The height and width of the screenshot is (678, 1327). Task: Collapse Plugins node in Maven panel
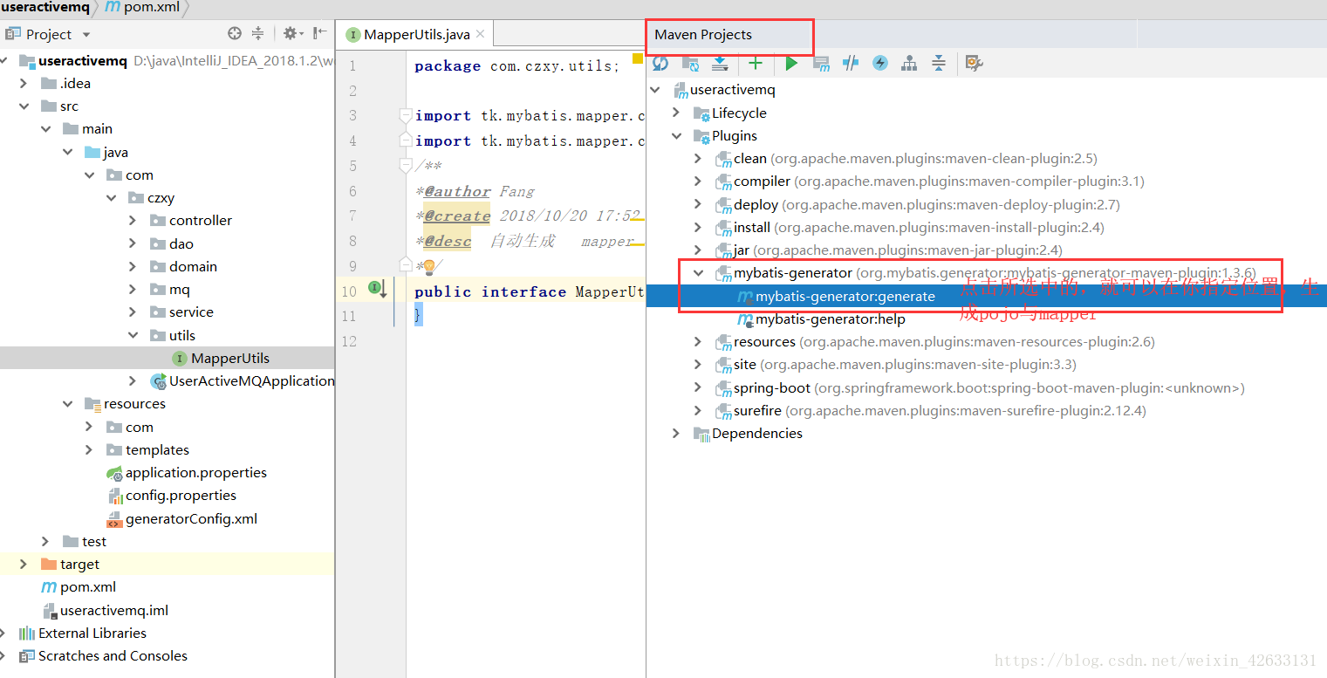pos(676,135)
